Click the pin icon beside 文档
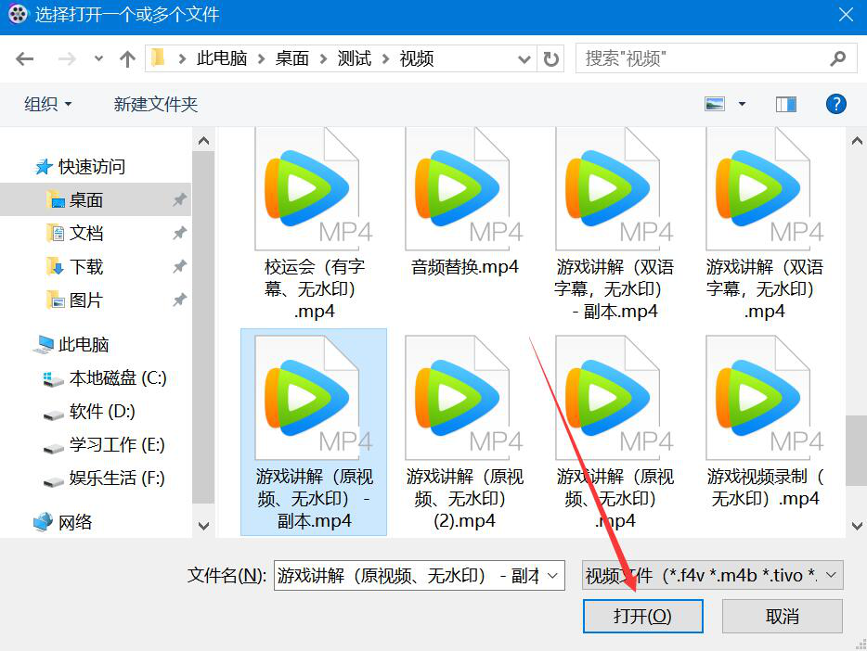 pos(179,233)
